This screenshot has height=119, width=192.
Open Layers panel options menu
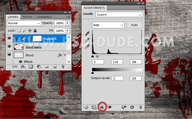coord(68,17)
